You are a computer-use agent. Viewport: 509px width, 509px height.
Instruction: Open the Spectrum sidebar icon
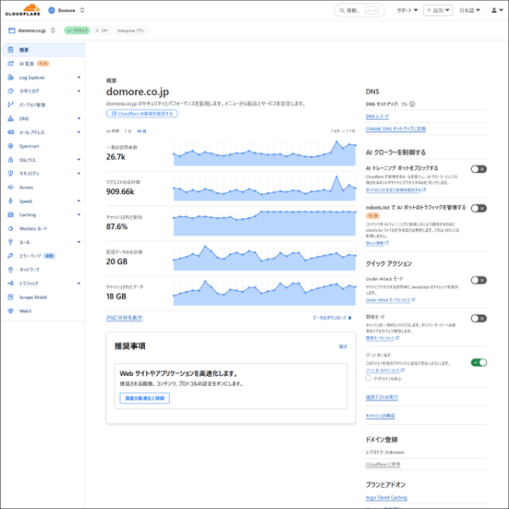tap(8, 146)
